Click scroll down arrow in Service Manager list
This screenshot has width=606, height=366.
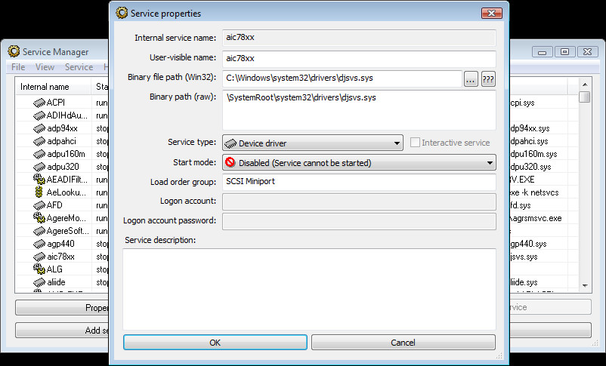coord(585,286)
